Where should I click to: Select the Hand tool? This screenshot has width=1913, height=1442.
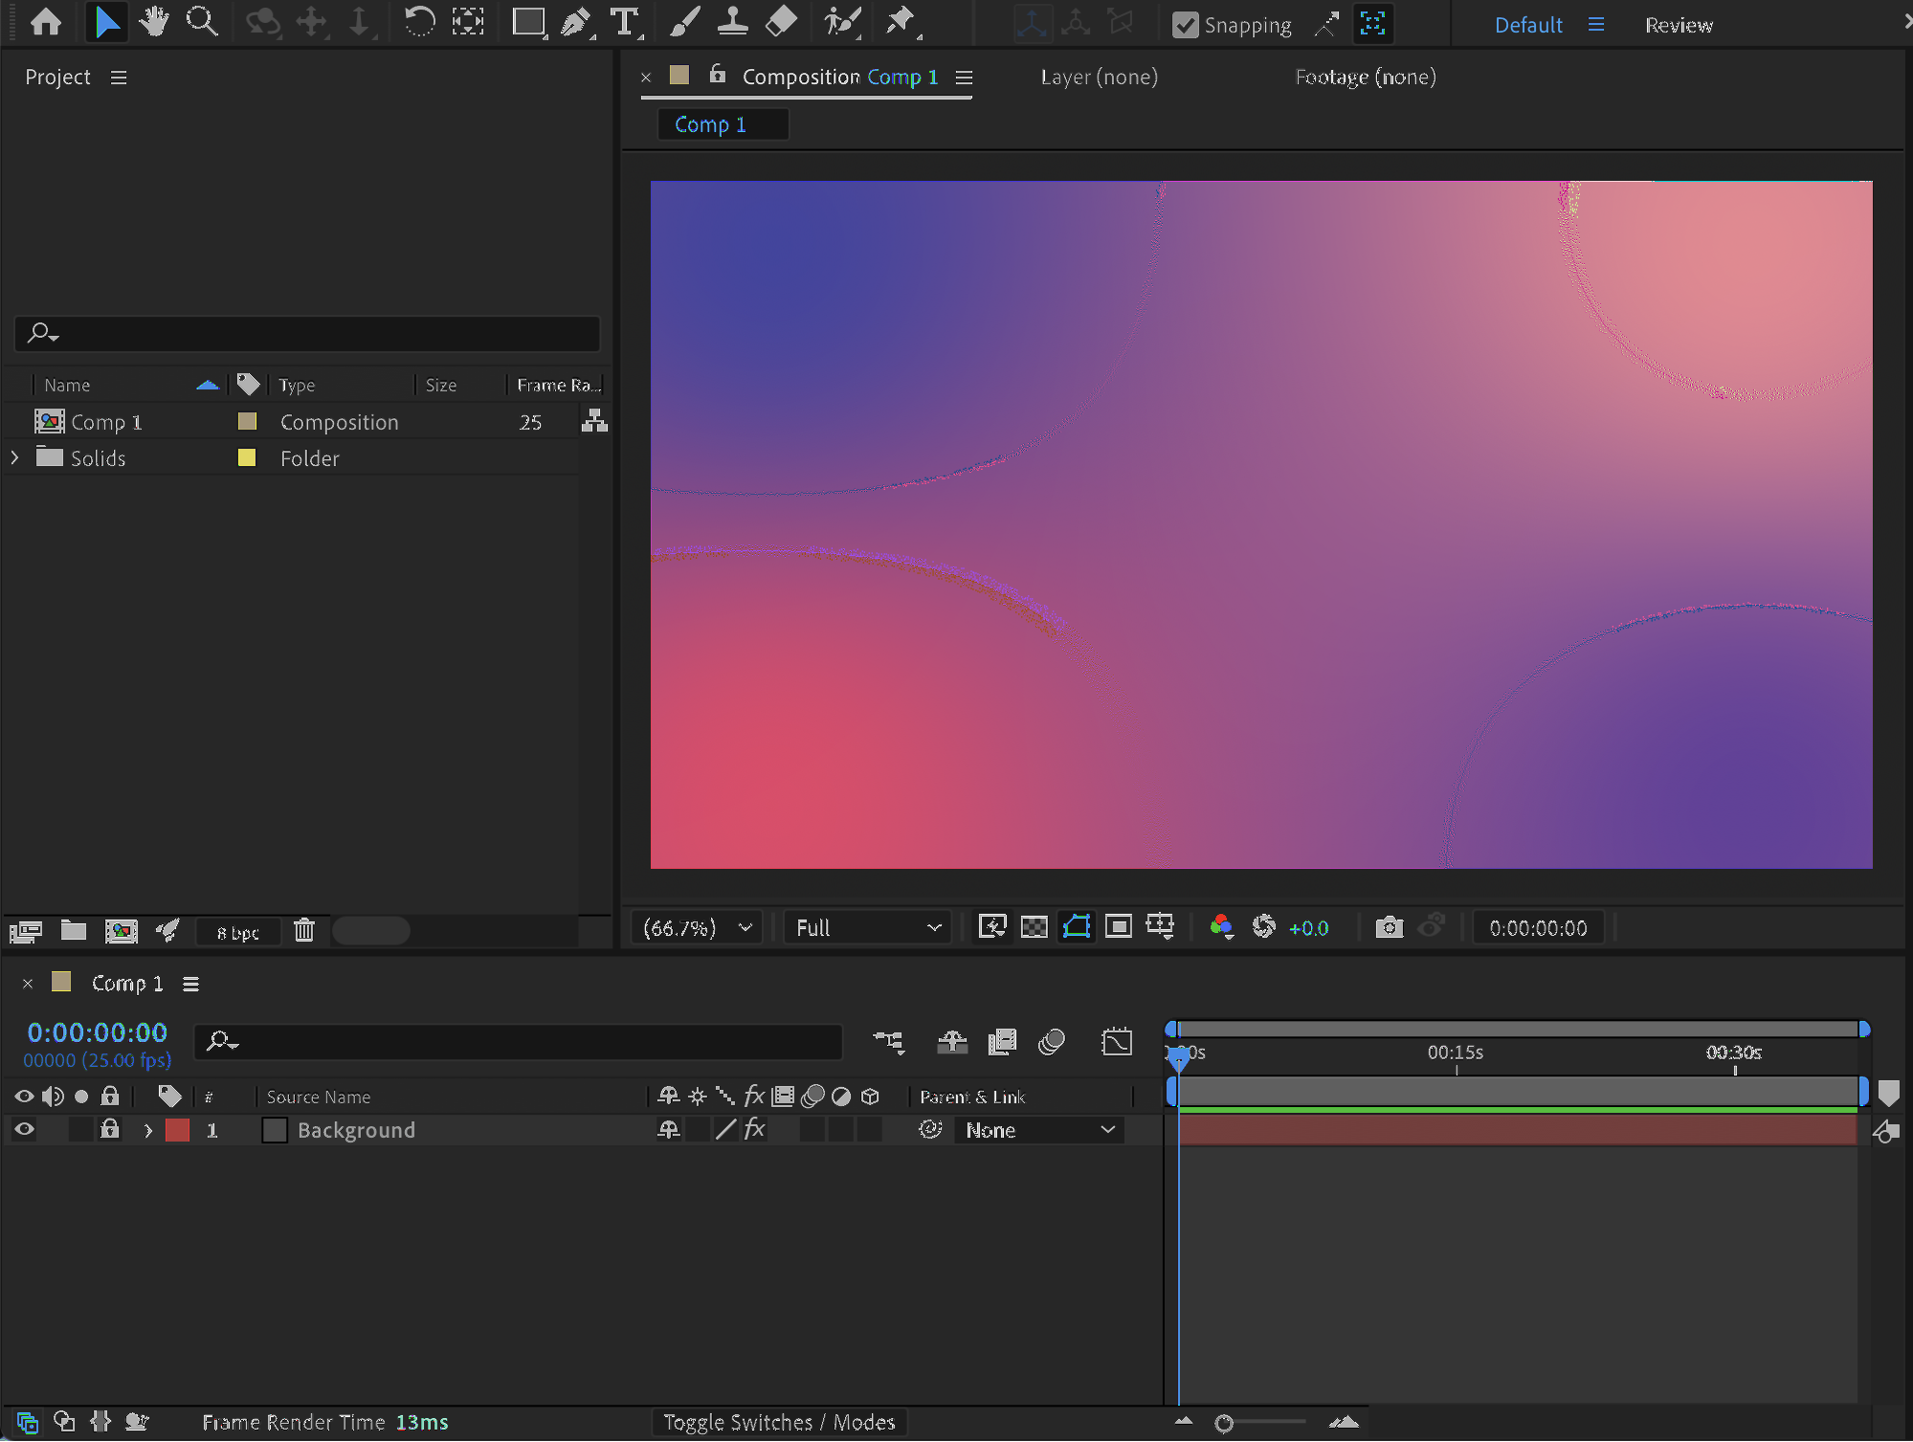pos(153,21)
